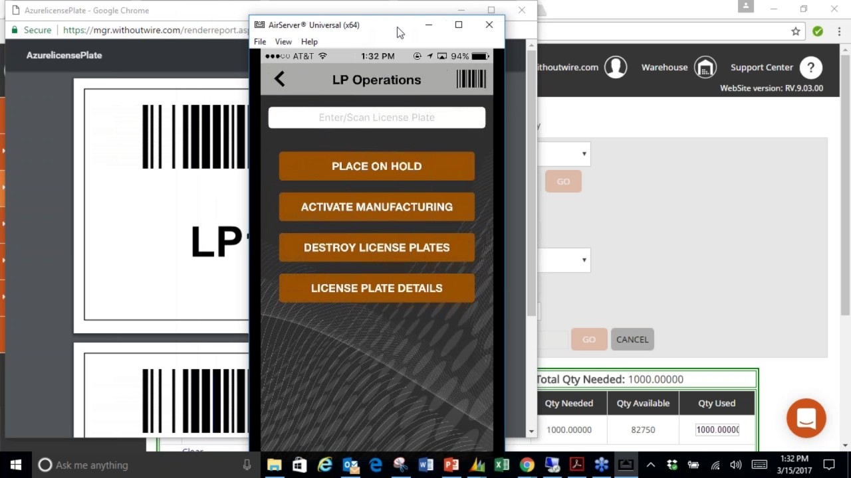The width and height of the screenshot is (851, 478).
Task: Click the green checkmark extension icon in Chrome
Action: coord(818,31)
